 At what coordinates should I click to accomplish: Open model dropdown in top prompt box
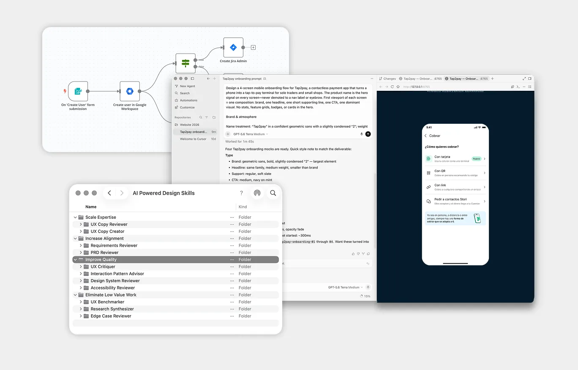pyautogui.click(x=251, y=134)
